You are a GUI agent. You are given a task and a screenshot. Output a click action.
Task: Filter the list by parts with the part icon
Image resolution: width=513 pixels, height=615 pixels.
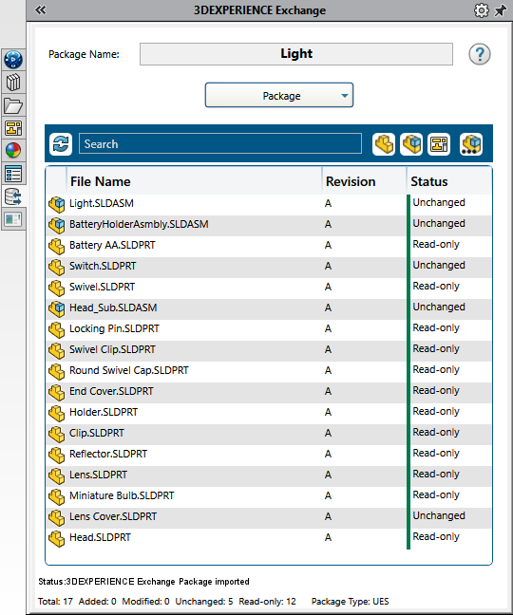tap(384, 144)
